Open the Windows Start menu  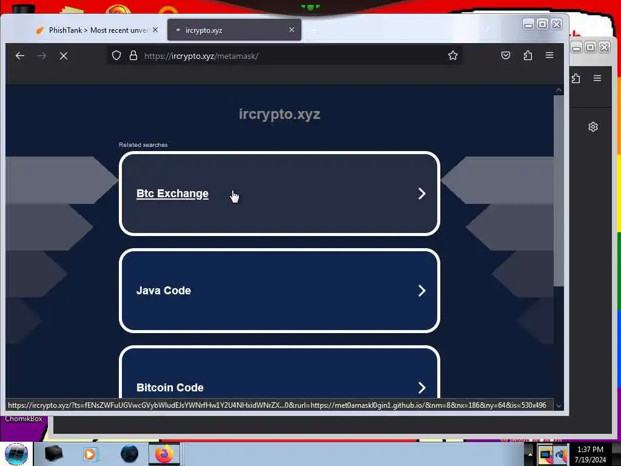click(x=16, y=454)
